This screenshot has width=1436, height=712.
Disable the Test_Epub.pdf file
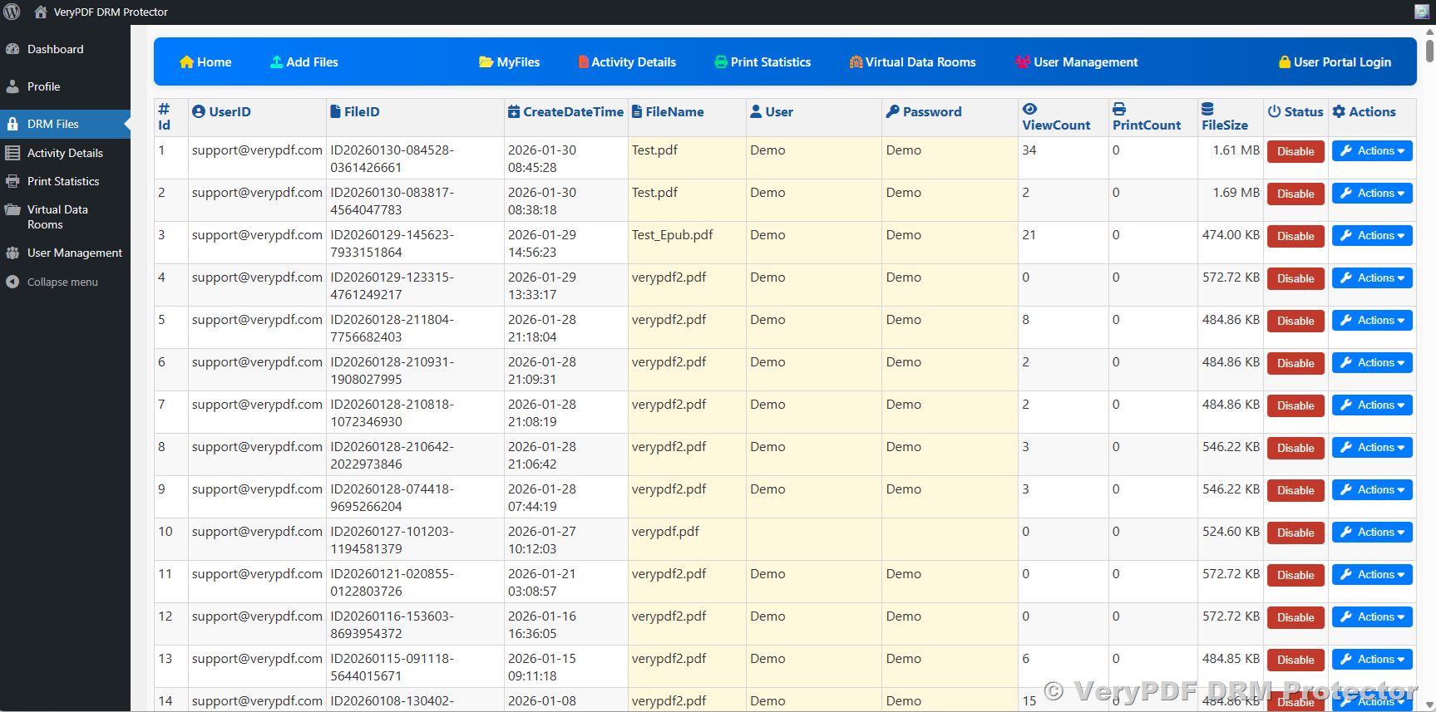(x=1295, y=236)
